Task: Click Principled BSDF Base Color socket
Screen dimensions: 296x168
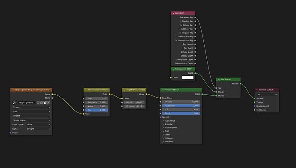Action: (x=160, y=98)
